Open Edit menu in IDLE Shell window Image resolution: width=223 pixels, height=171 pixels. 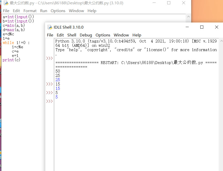60,35
